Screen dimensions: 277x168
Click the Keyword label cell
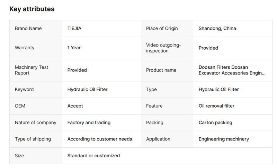pos(24,89)
